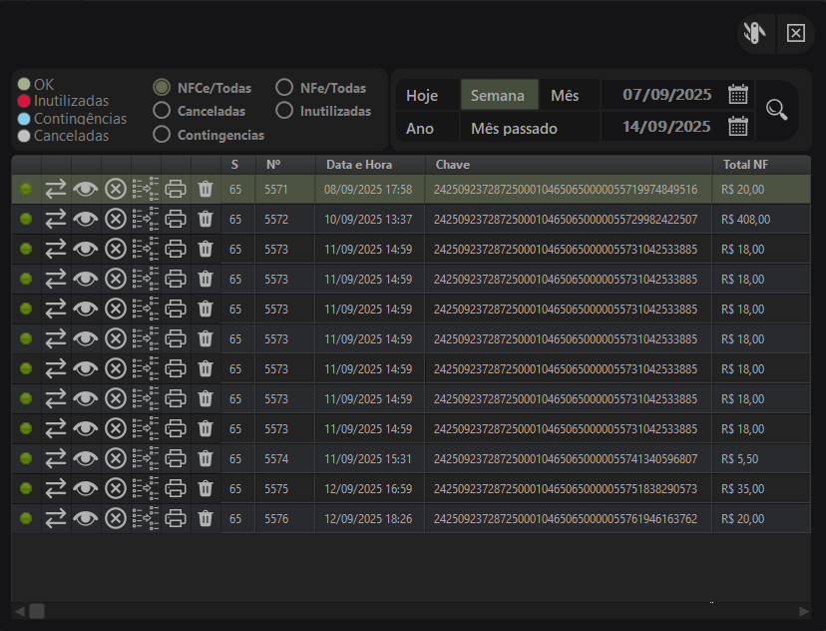Select the Mês passado period
The width and height of the screenshot is (826, 631).
click(514, 128)
